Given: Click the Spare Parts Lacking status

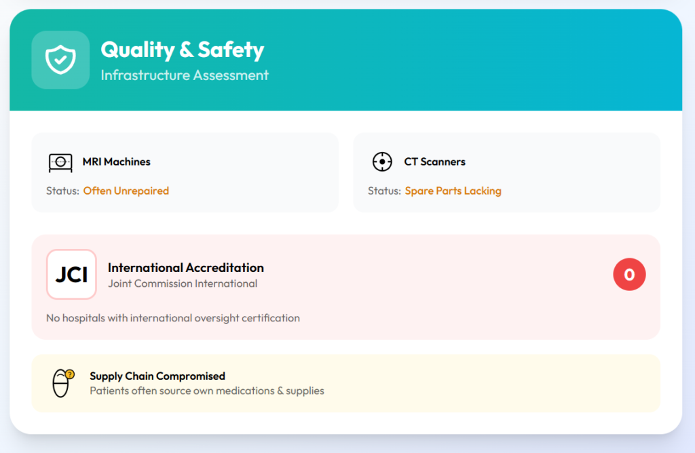Looking at the screenshot, I should pos(453,191).
